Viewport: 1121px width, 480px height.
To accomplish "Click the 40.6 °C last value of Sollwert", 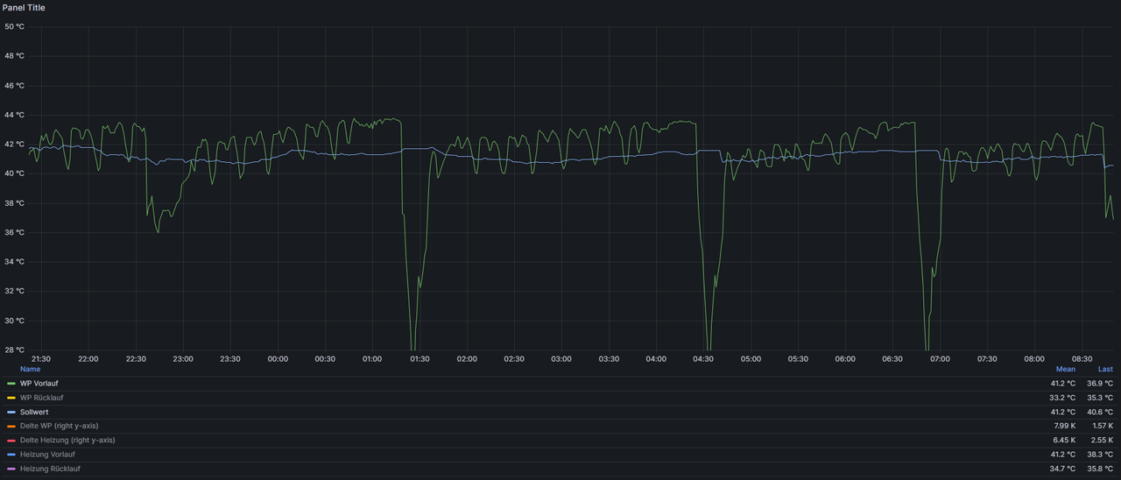I will [x=1100, y=412].
